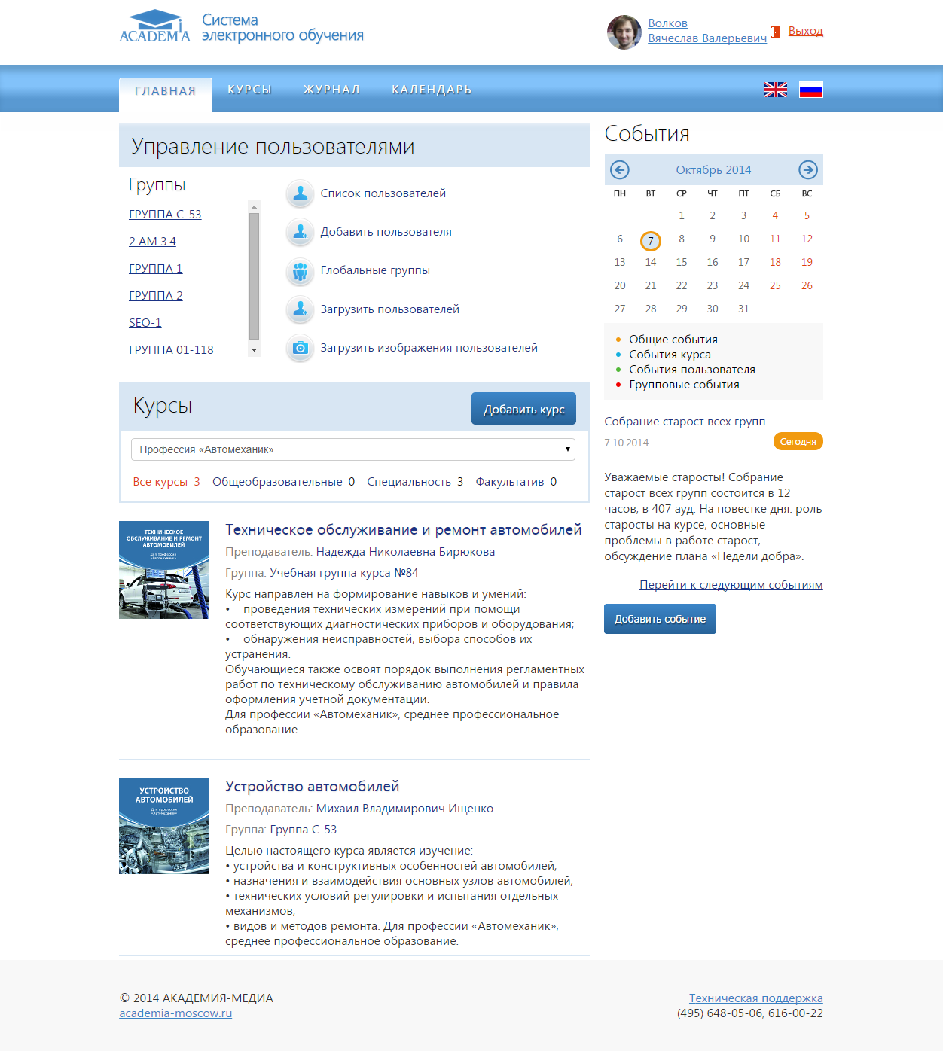Click the add user icon
Viewport: 943px width, 1051px height.
[x=300, y=232]
